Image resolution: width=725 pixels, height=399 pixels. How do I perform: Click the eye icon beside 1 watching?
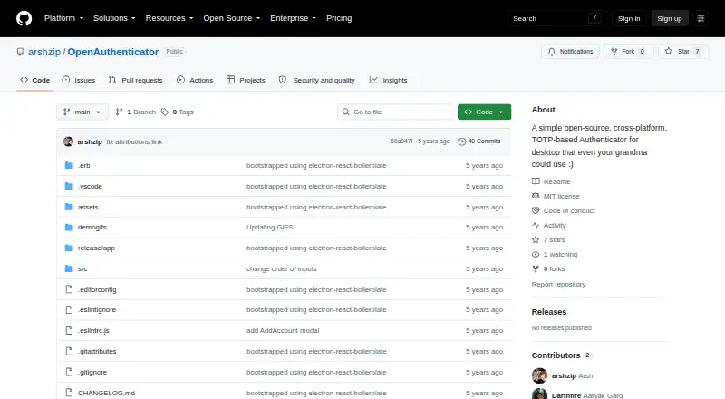(x=536, y=255)
